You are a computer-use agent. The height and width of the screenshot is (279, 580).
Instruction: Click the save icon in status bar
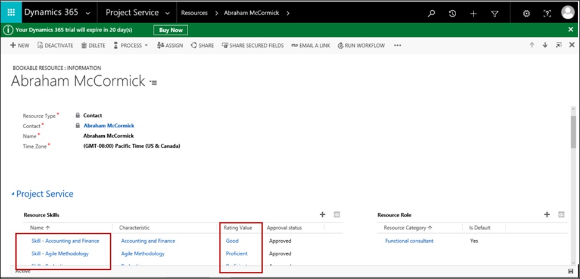coord(570,272)
